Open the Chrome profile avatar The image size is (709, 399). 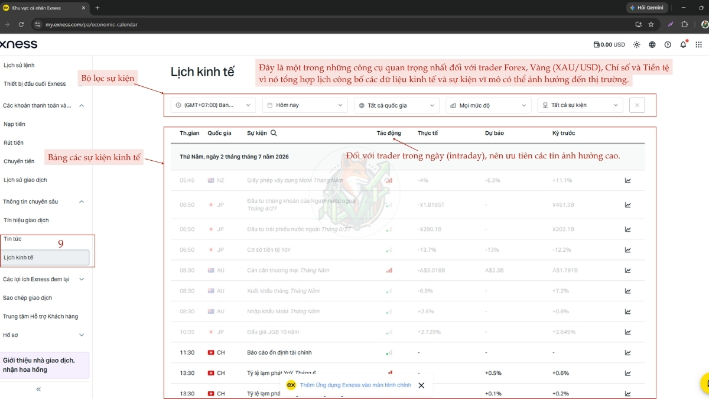point(704,25)
